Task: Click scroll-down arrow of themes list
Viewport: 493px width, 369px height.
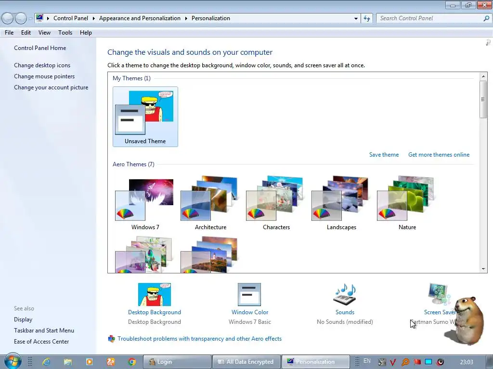Action: pos(483,269)
